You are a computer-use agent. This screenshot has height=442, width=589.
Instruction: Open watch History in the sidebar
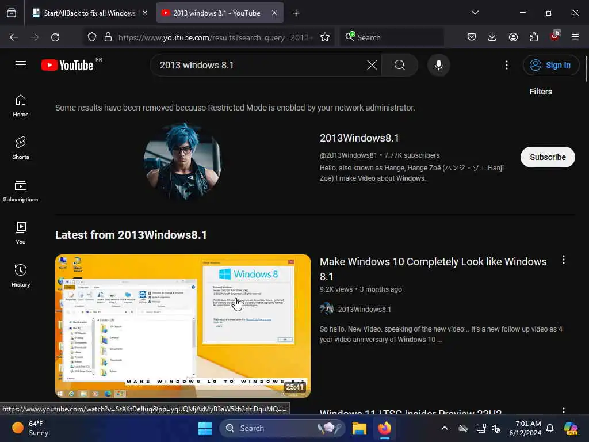coord(21,276)
